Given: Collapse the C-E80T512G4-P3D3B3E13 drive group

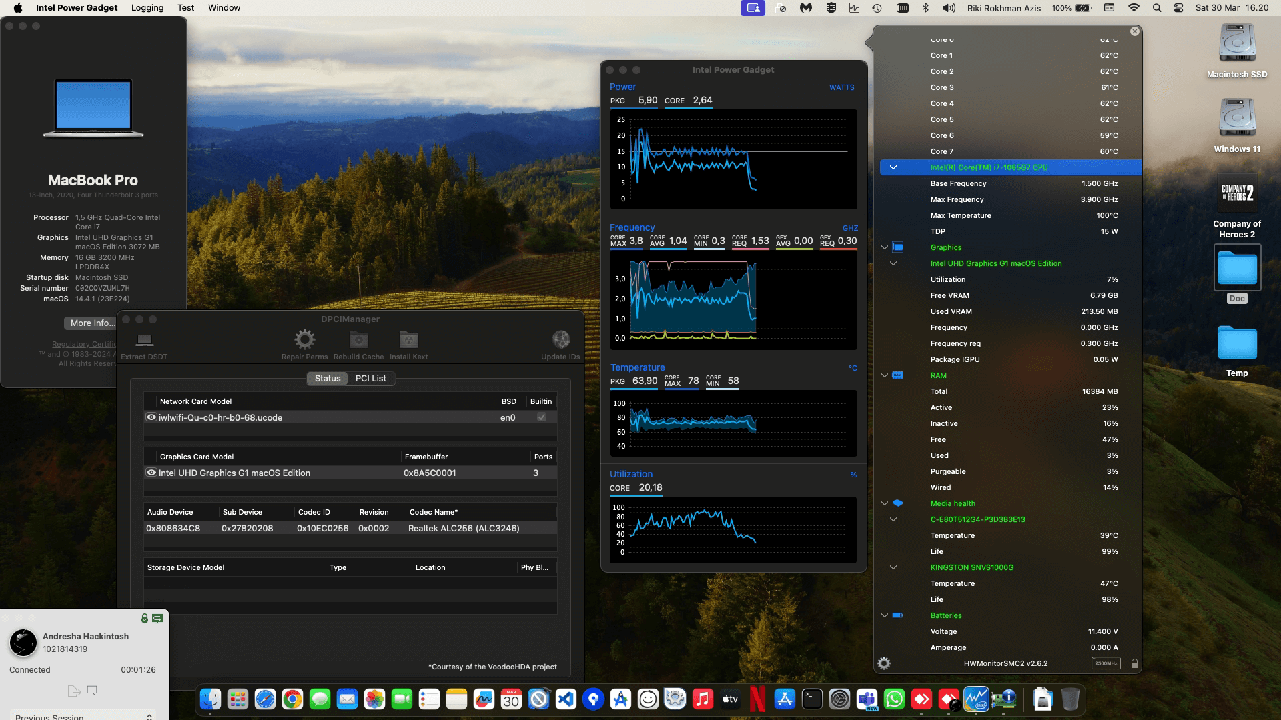Looking at the screenshot, I should [x=893, y=519].
